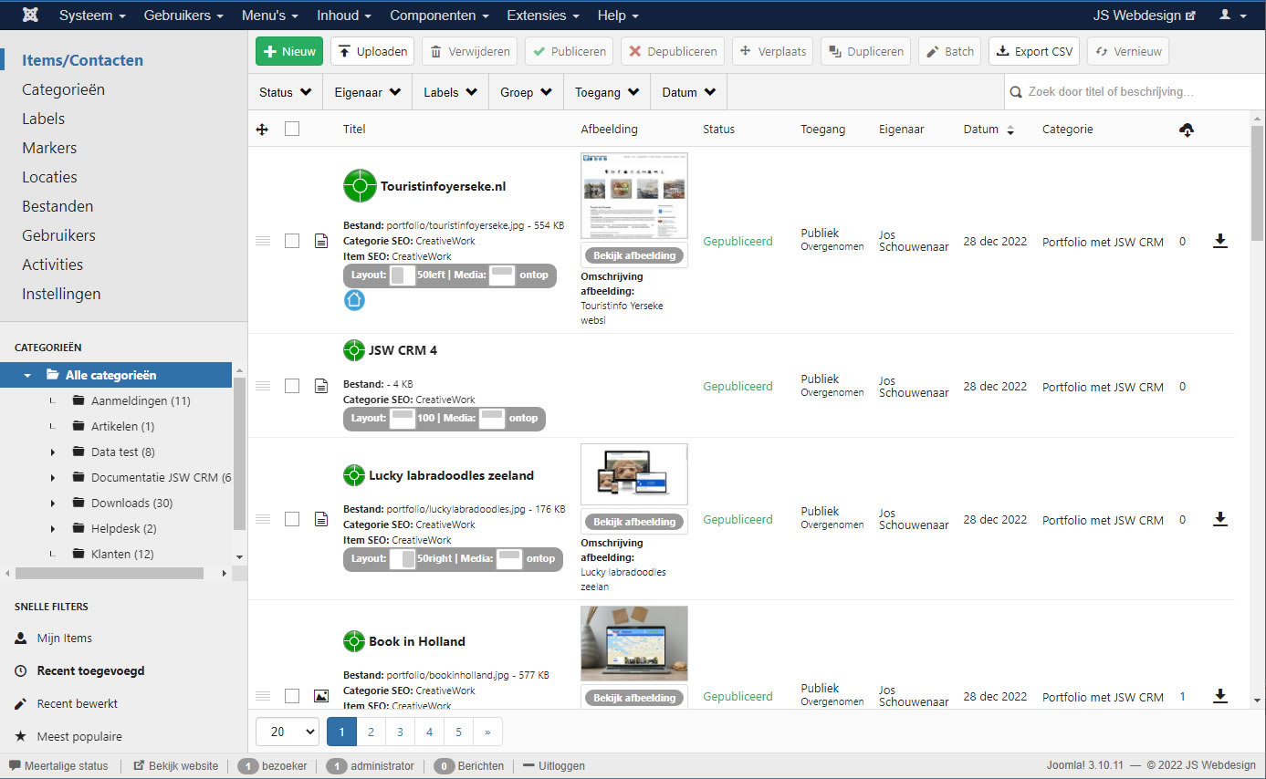This screenshot has width=1266, height=779.
Task: Open the Gebruikers top menu
Action: click(183, 16)
